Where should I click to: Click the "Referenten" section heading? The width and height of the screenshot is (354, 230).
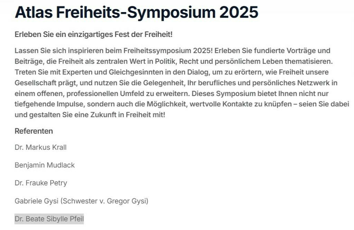(x=34, y=131)
